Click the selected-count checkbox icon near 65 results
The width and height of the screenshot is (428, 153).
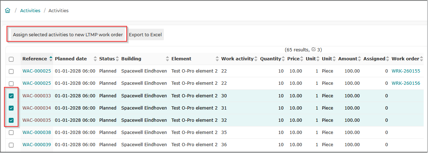coord(314,50)
